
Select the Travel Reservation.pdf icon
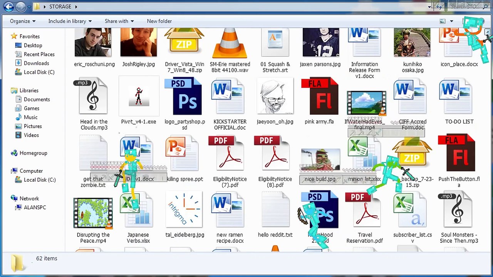[363, 210]
